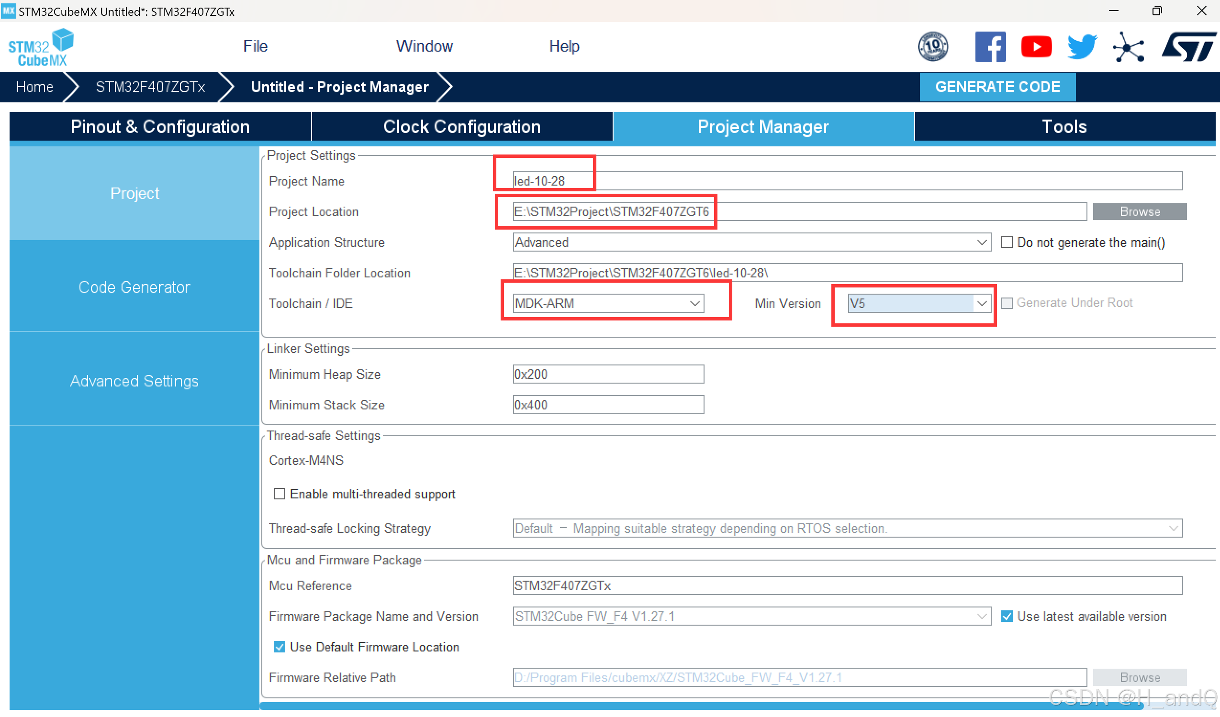
Task: Click the Project Name input field
Action: [x=847, y=181]
